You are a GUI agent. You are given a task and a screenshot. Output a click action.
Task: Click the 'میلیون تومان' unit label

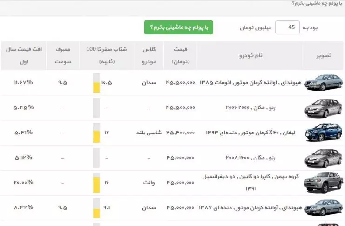pyautogui.click(x=256, y=28)
